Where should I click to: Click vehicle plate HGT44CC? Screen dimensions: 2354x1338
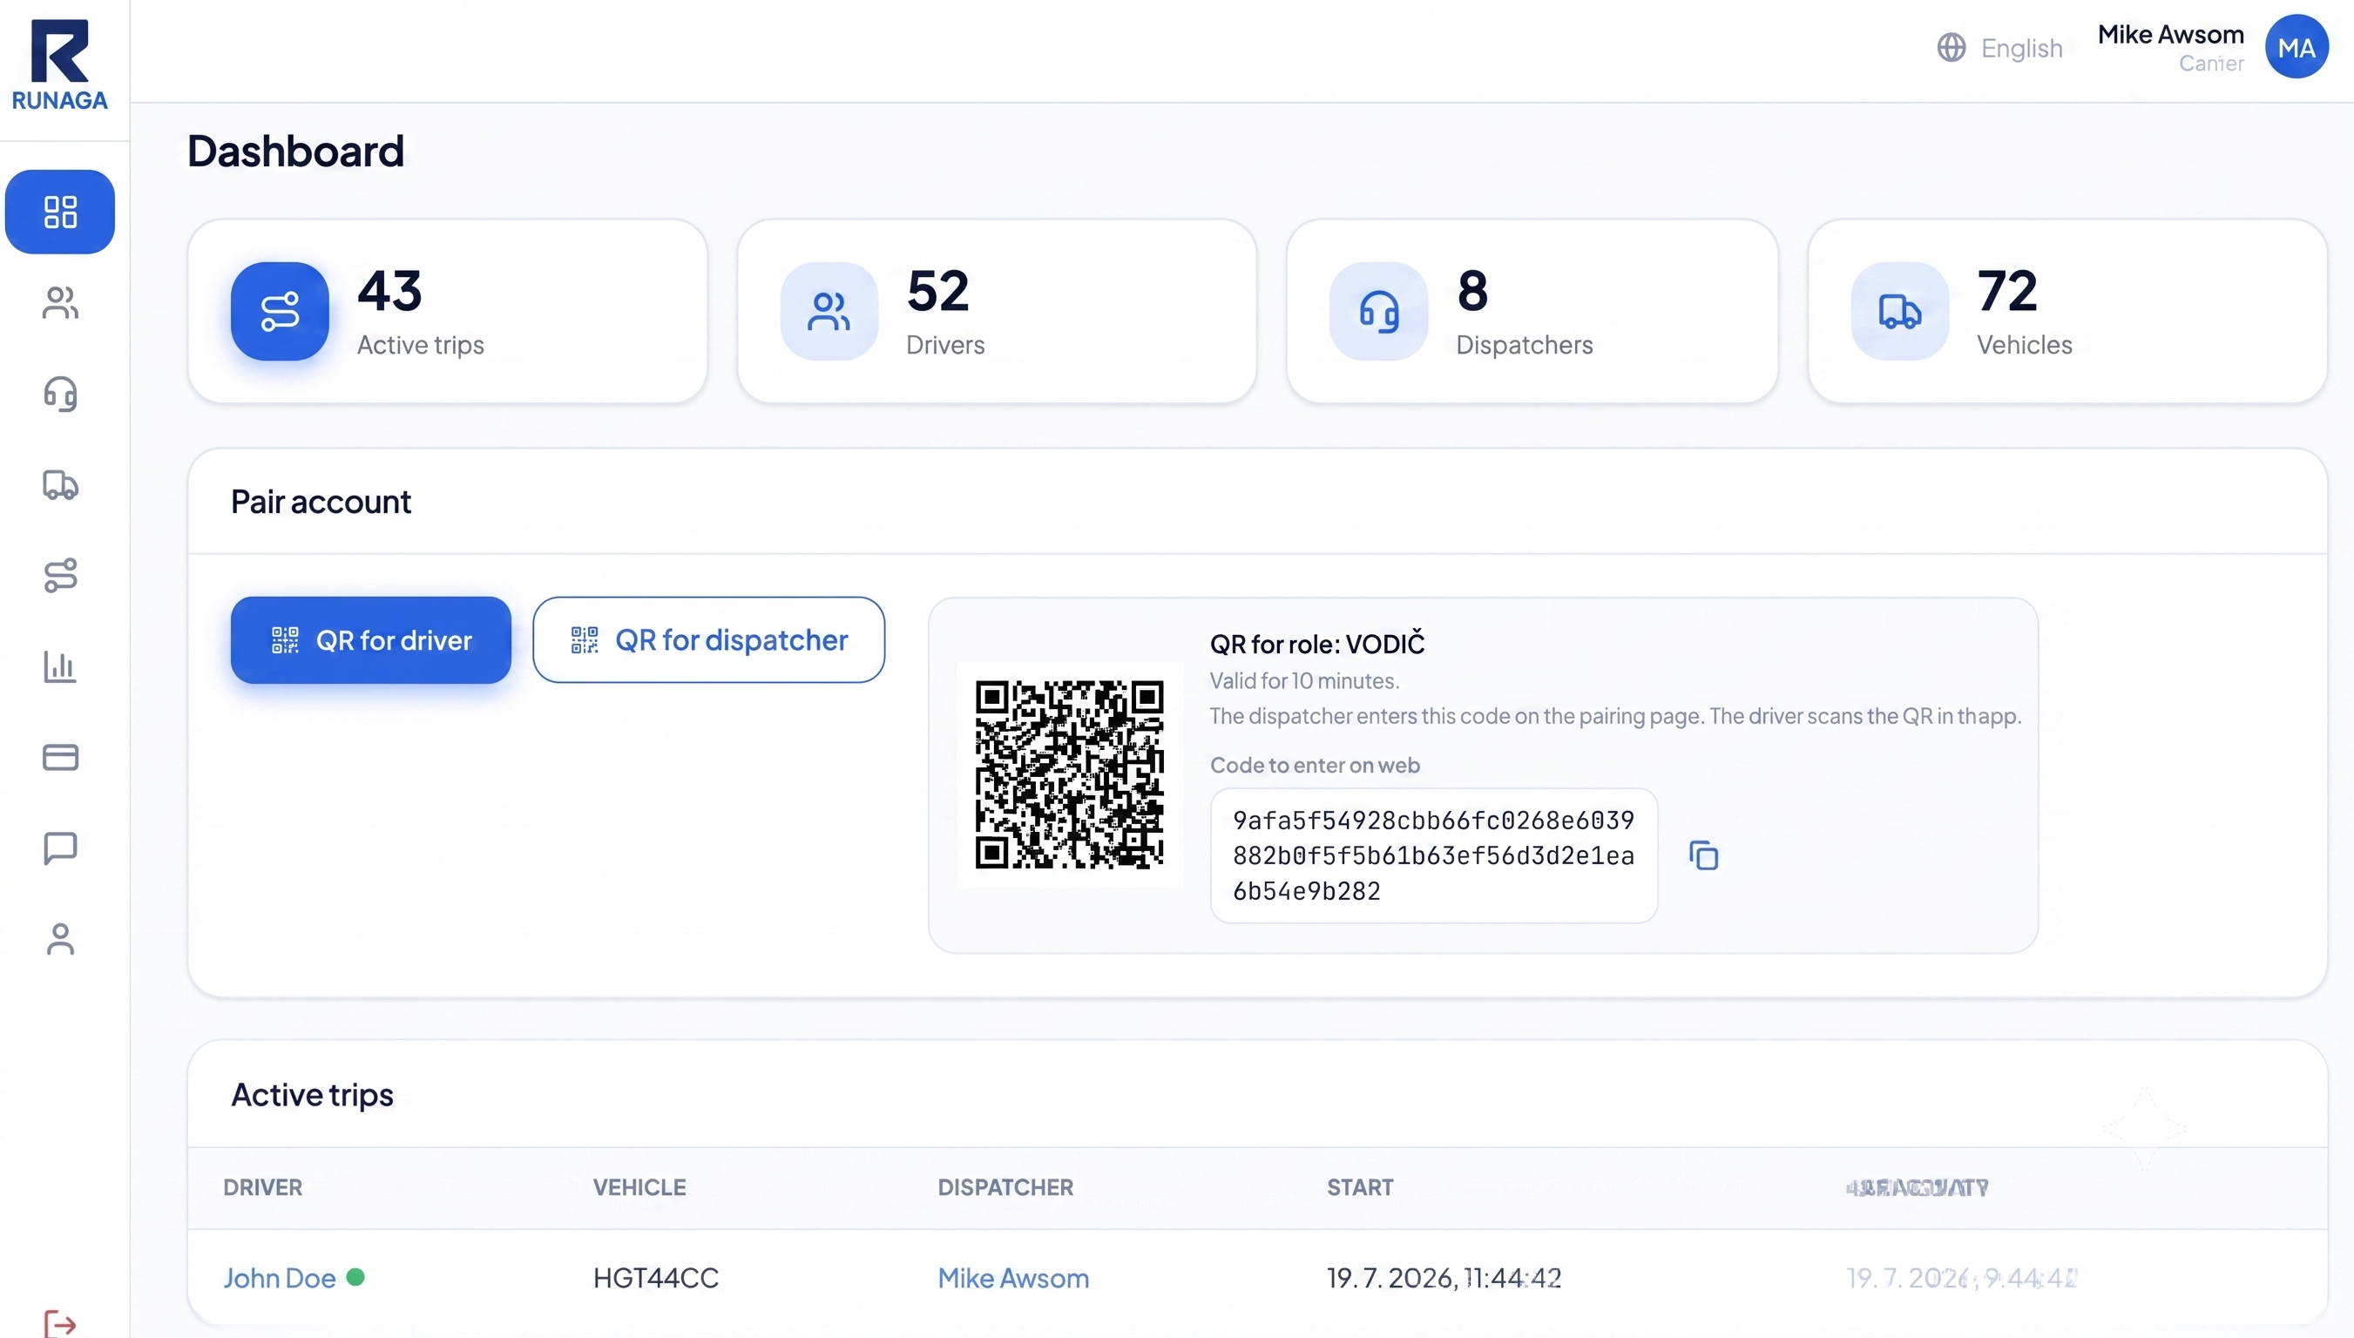656,1277
